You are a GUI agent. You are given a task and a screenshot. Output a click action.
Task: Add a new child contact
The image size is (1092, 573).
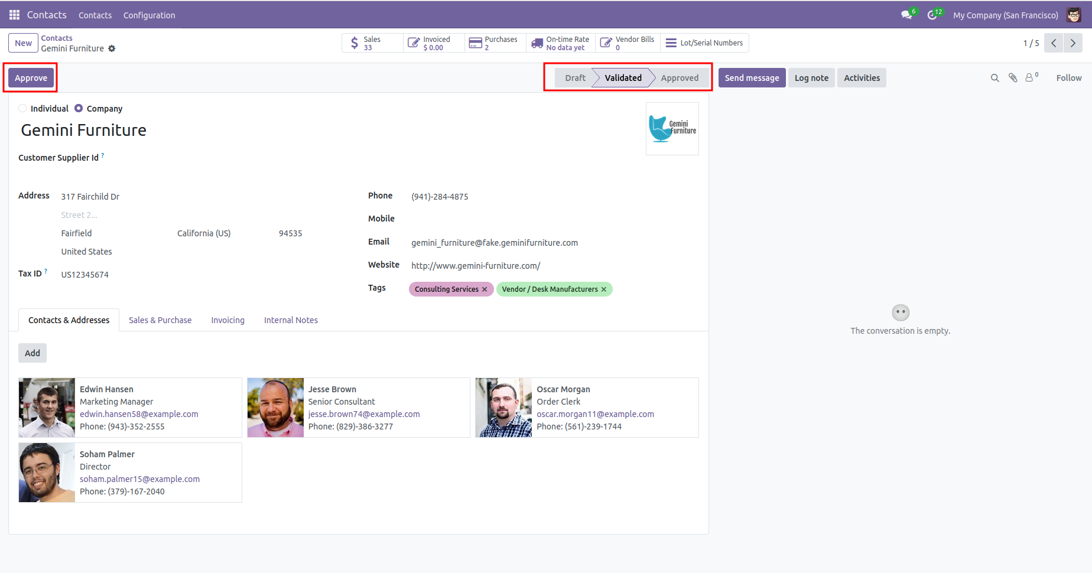click(x=32, y=353)
